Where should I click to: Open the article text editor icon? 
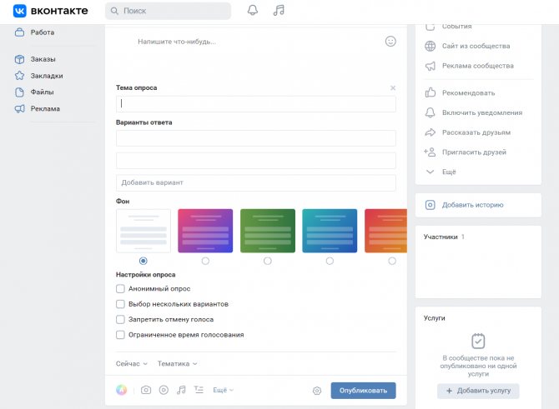coord(199,390)
